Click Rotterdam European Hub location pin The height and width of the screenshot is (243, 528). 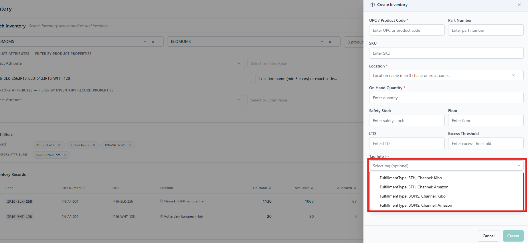tap(161, 216)
